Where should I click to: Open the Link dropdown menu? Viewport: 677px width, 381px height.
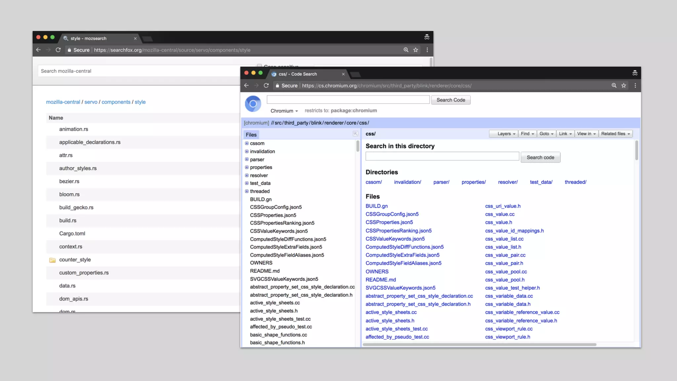click(565, 134)
